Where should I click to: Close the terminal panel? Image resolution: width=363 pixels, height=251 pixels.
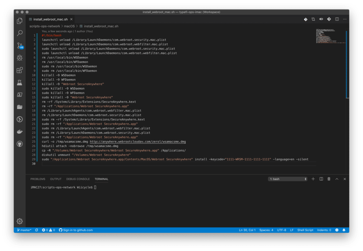click(x=345, y=179)
